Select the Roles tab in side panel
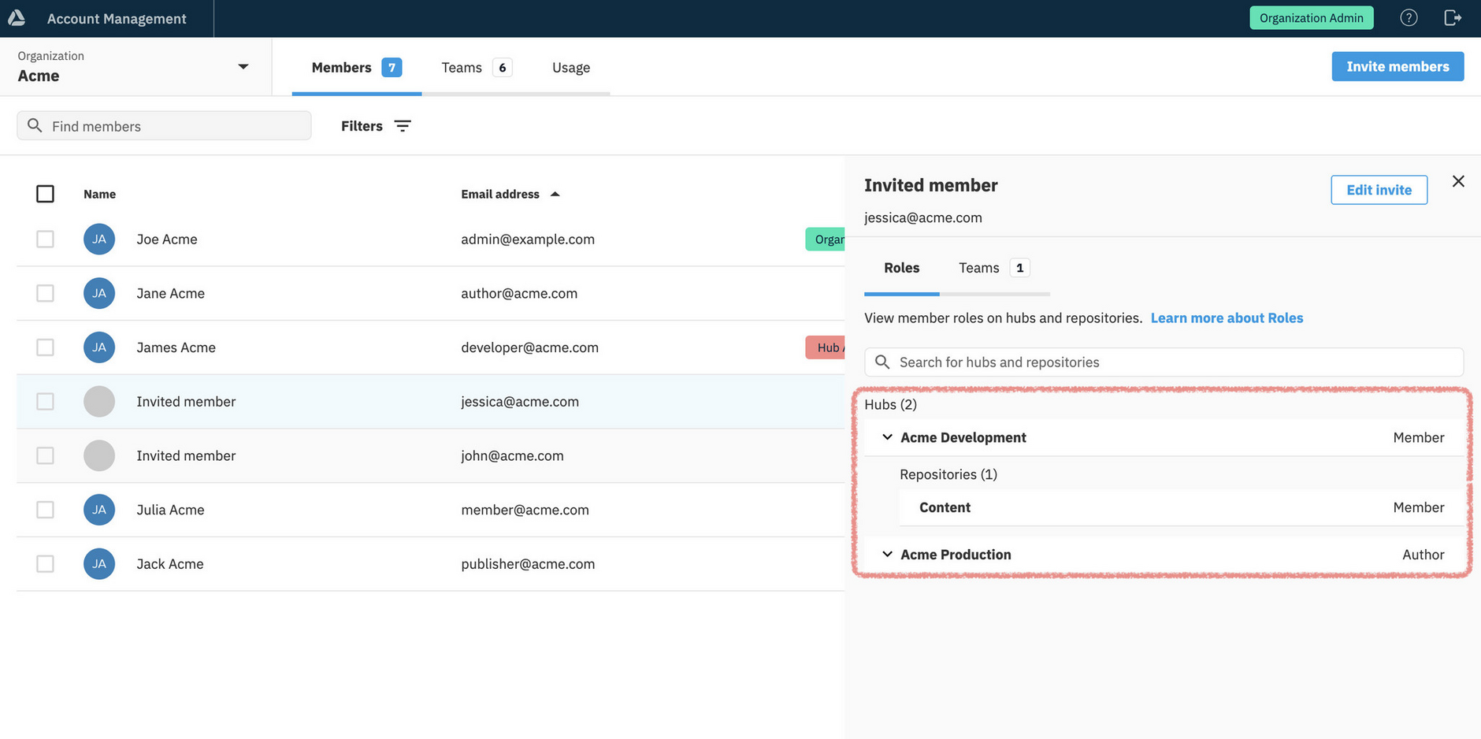 coord(901,268)
